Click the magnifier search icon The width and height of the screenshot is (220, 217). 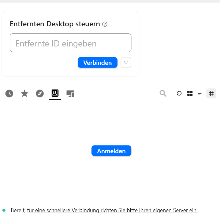point(163,94)
